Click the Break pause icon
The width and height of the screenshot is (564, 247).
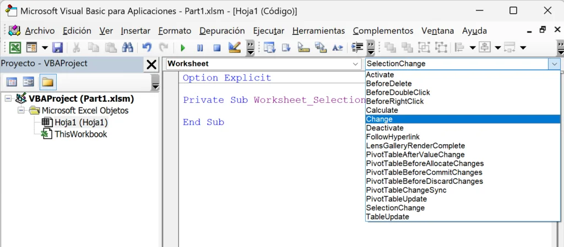199,47
